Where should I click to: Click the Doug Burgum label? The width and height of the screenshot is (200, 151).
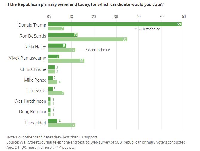click(x=33, y=112)
